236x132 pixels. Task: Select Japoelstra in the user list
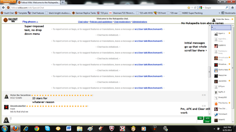point(222,81)
